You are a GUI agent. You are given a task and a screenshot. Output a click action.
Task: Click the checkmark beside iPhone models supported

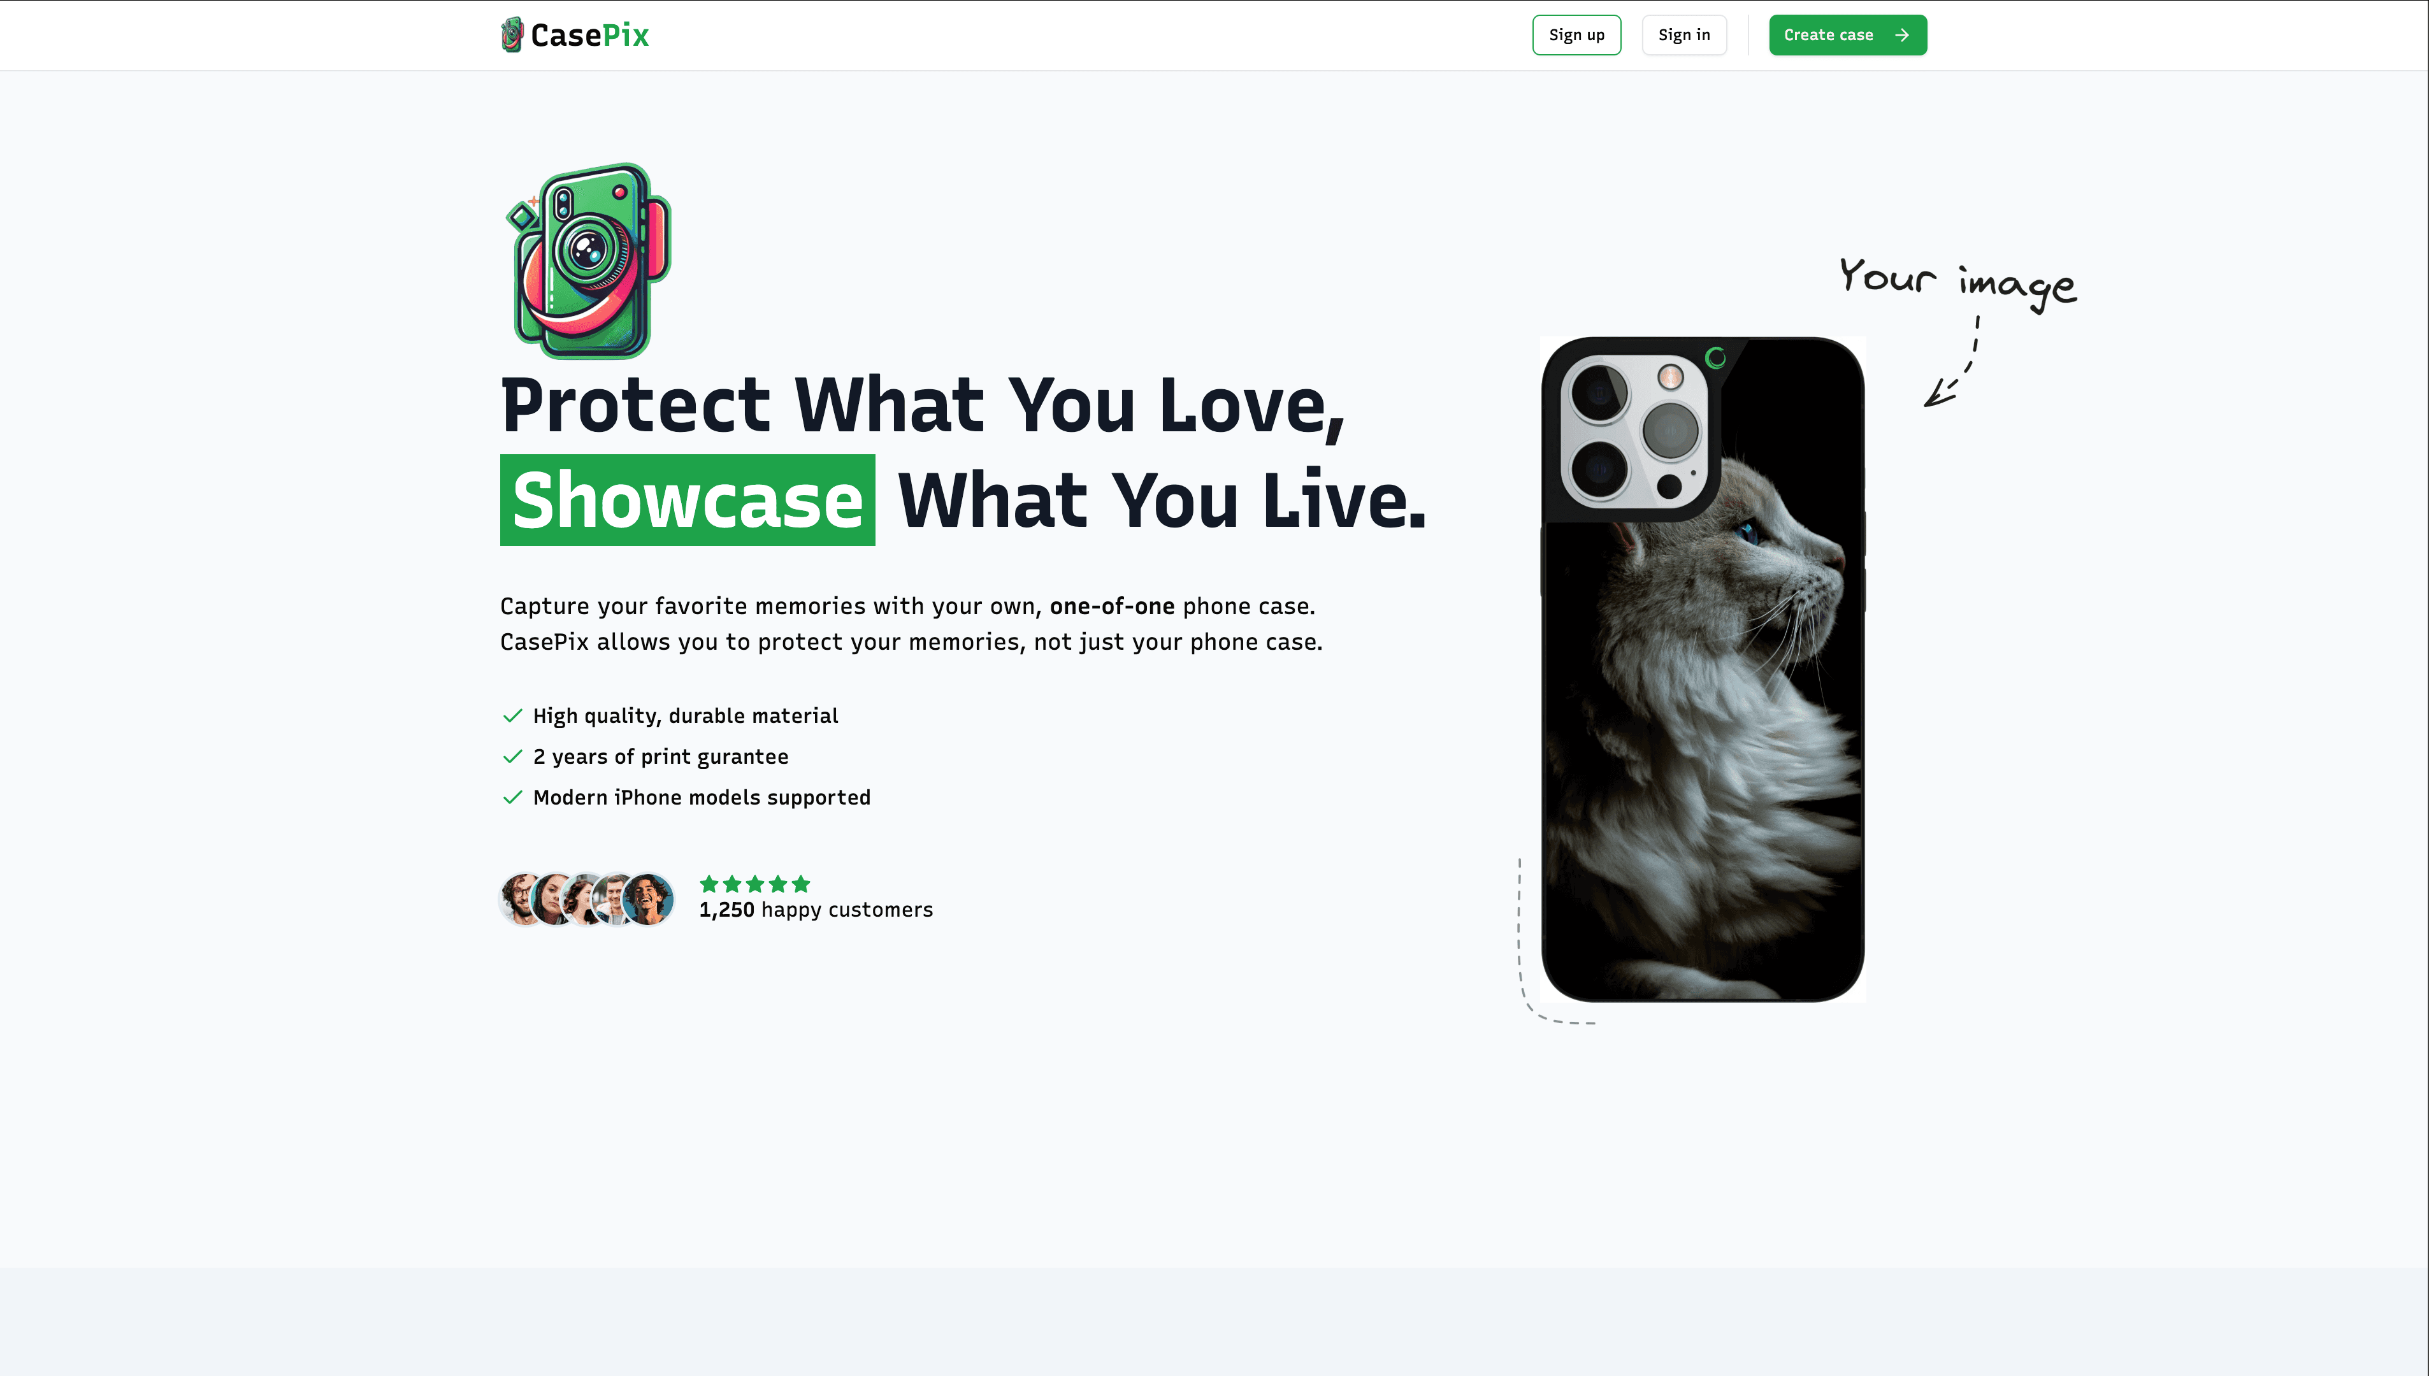click(512, 798)
